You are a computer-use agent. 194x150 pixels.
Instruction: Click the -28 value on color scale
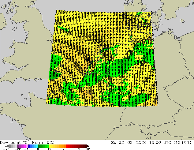click(x=6, y=149)
